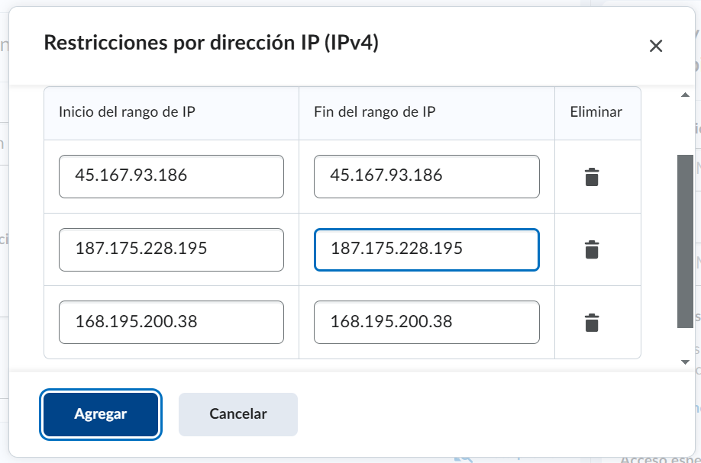Edit the end IP field with 168.195.200.38
Screen dimensions: 701x463
pyautogui.click(x=426, y=323)
